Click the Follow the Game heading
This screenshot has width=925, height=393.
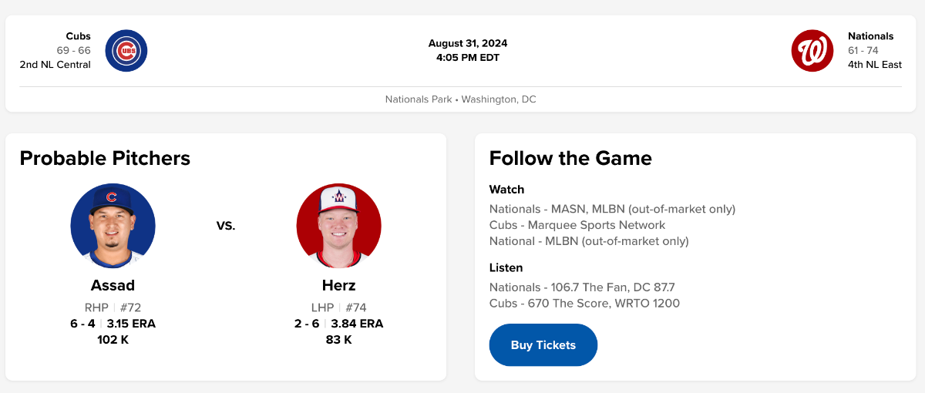(x=570, y=158)
